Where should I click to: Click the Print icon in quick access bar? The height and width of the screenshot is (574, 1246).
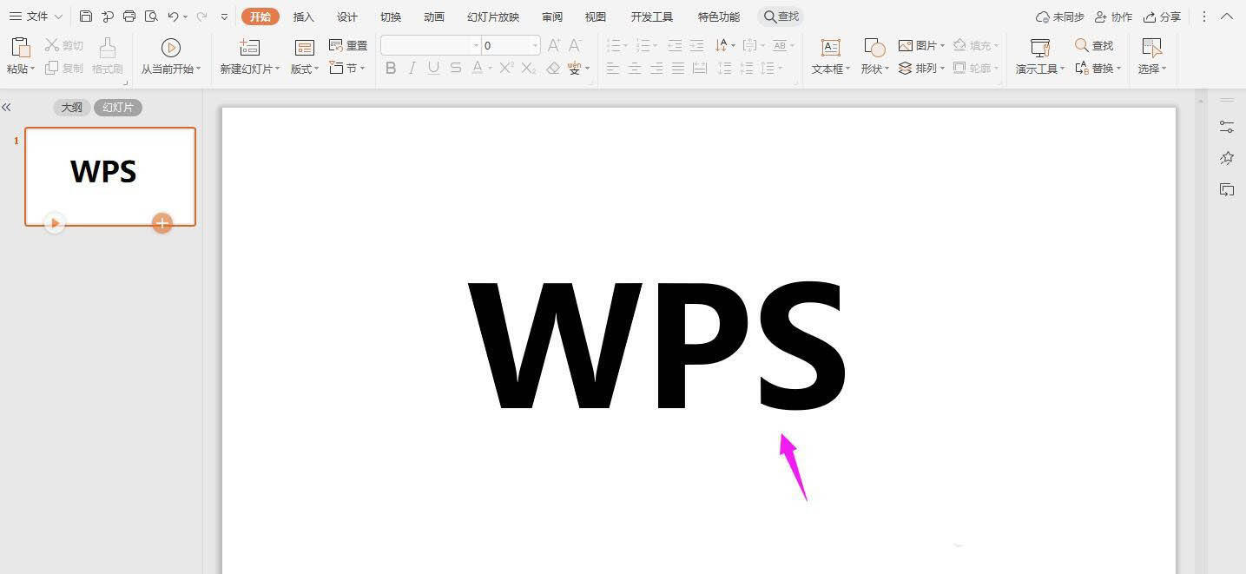click(x=129, y=16)
